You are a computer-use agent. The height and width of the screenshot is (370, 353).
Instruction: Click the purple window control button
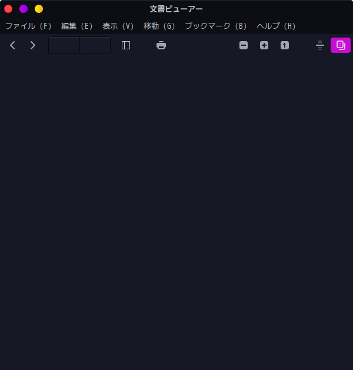coord(24,9)
